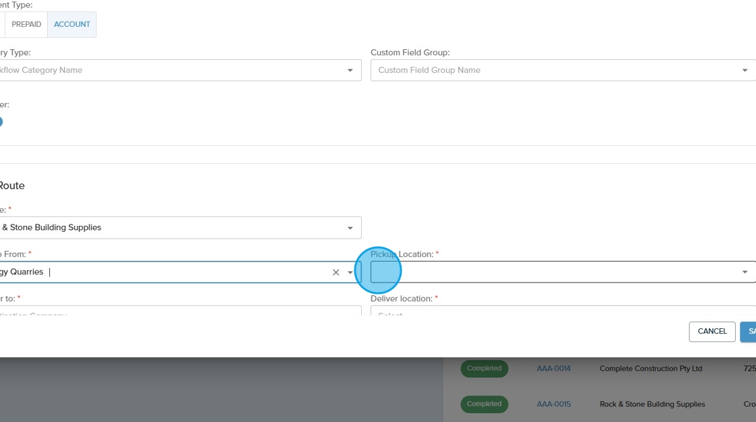Image resolution: width=756 pixels, height=422 pixels.
Task: Clear the Pickup From field with the X icon
Action: [335, 272]
